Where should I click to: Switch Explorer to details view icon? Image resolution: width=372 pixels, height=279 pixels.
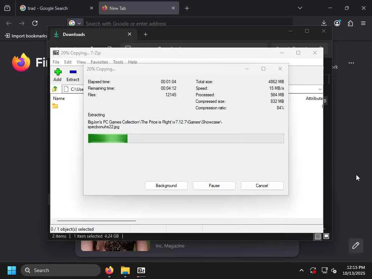[x=318, y=236]
